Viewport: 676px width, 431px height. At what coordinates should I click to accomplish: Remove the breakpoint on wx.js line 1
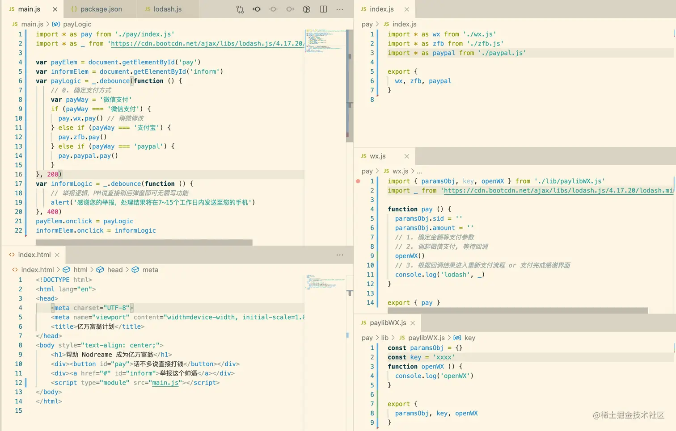[358, 181]
